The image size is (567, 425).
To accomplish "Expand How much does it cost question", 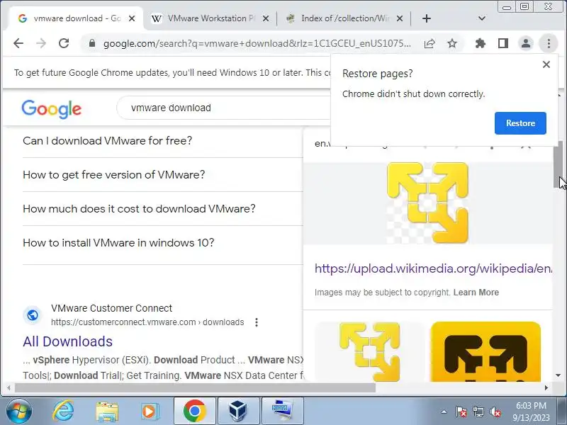I will point(163,208).
